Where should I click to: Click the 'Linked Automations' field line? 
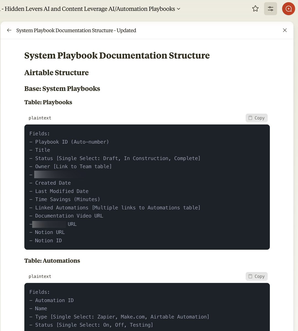115,208
